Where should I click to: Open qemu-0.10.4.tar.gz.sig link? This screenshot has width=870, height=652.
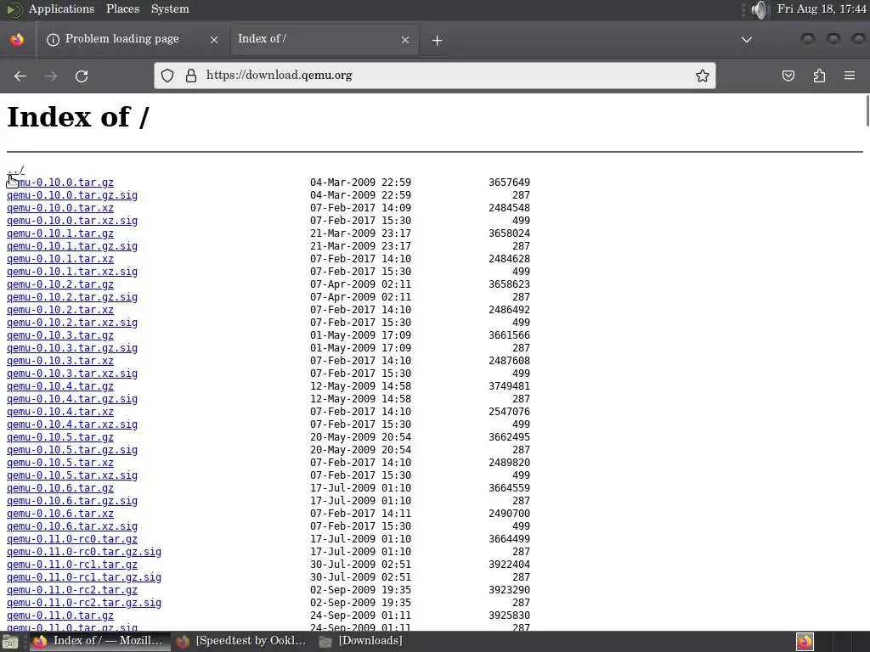click(72, 399)
